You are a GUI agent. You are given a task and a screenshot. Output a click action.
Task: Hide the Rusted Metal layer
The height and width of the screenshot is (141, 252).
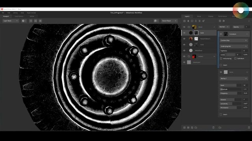click(184, 39)
